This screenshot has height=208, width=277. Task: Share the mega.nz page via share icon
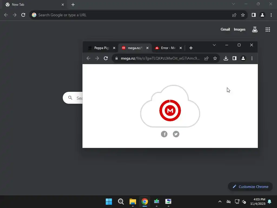point(206,58)
